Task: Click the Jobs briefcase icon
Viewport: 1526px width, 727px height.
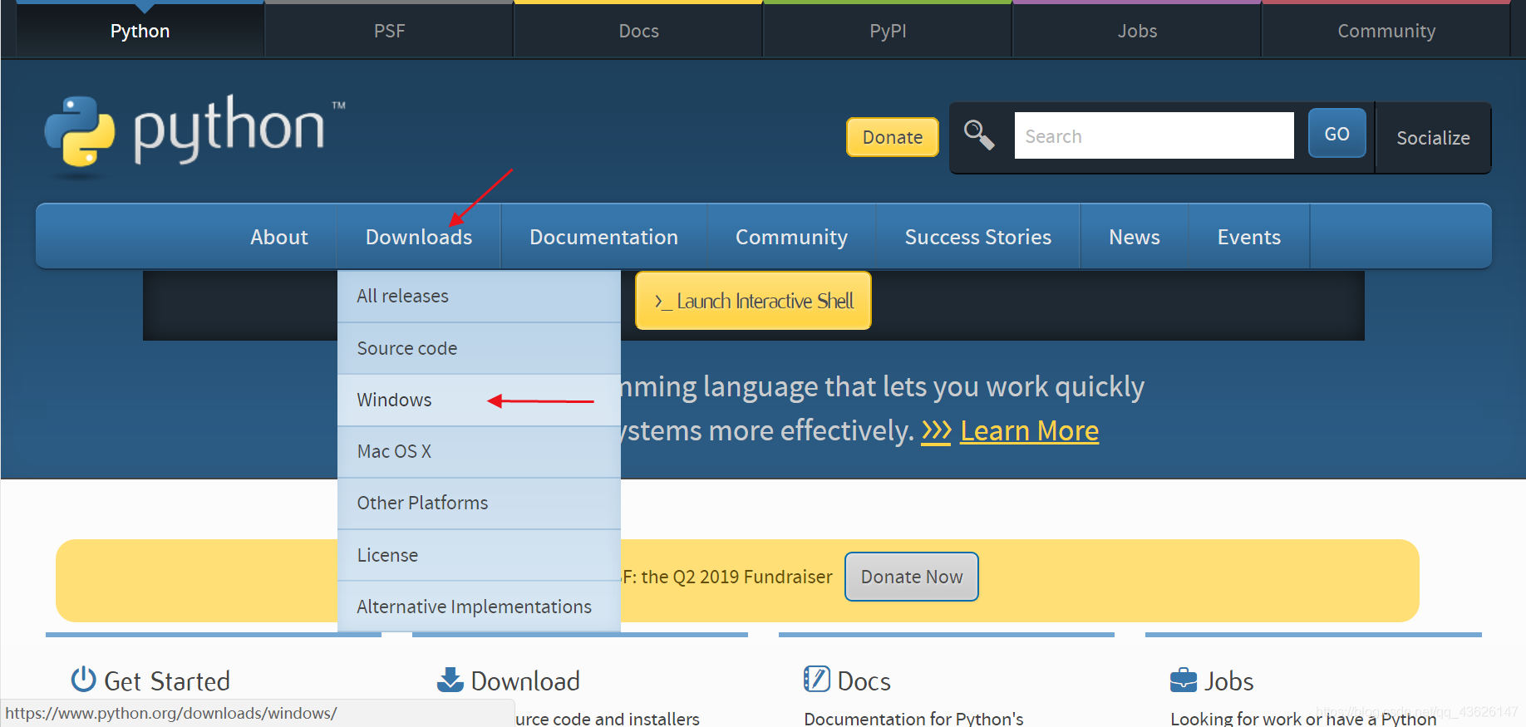Action: [1184, 680]
